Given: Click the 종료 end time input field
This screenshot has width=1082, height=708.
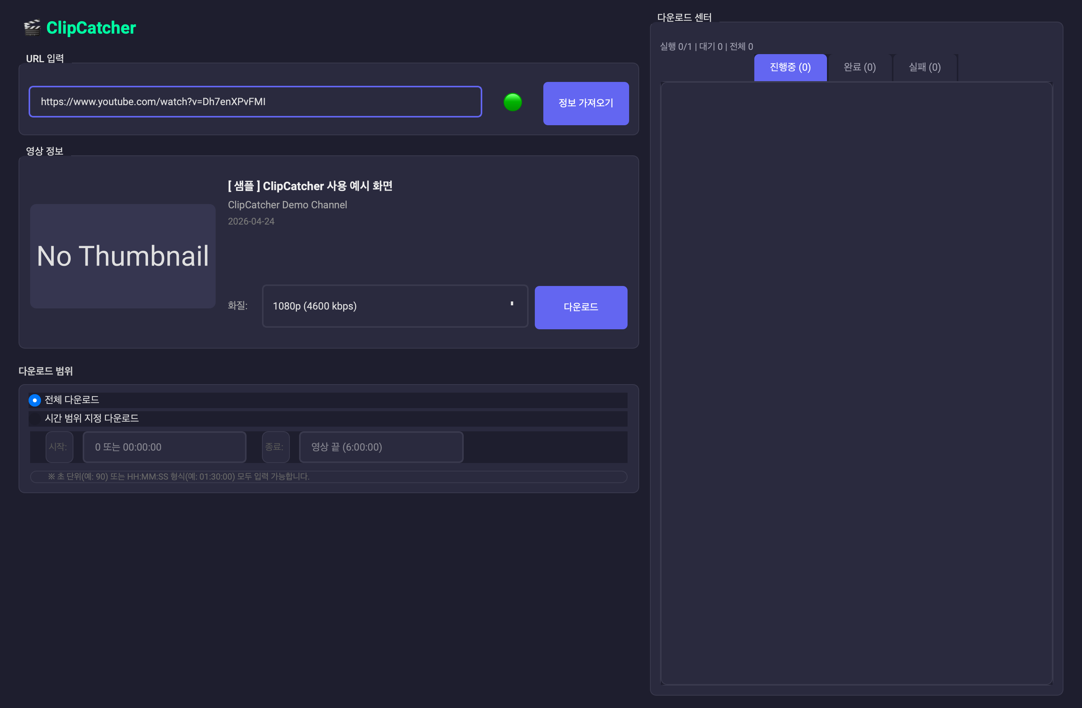Looking at the screenshot, I should [x=381, y=447].
